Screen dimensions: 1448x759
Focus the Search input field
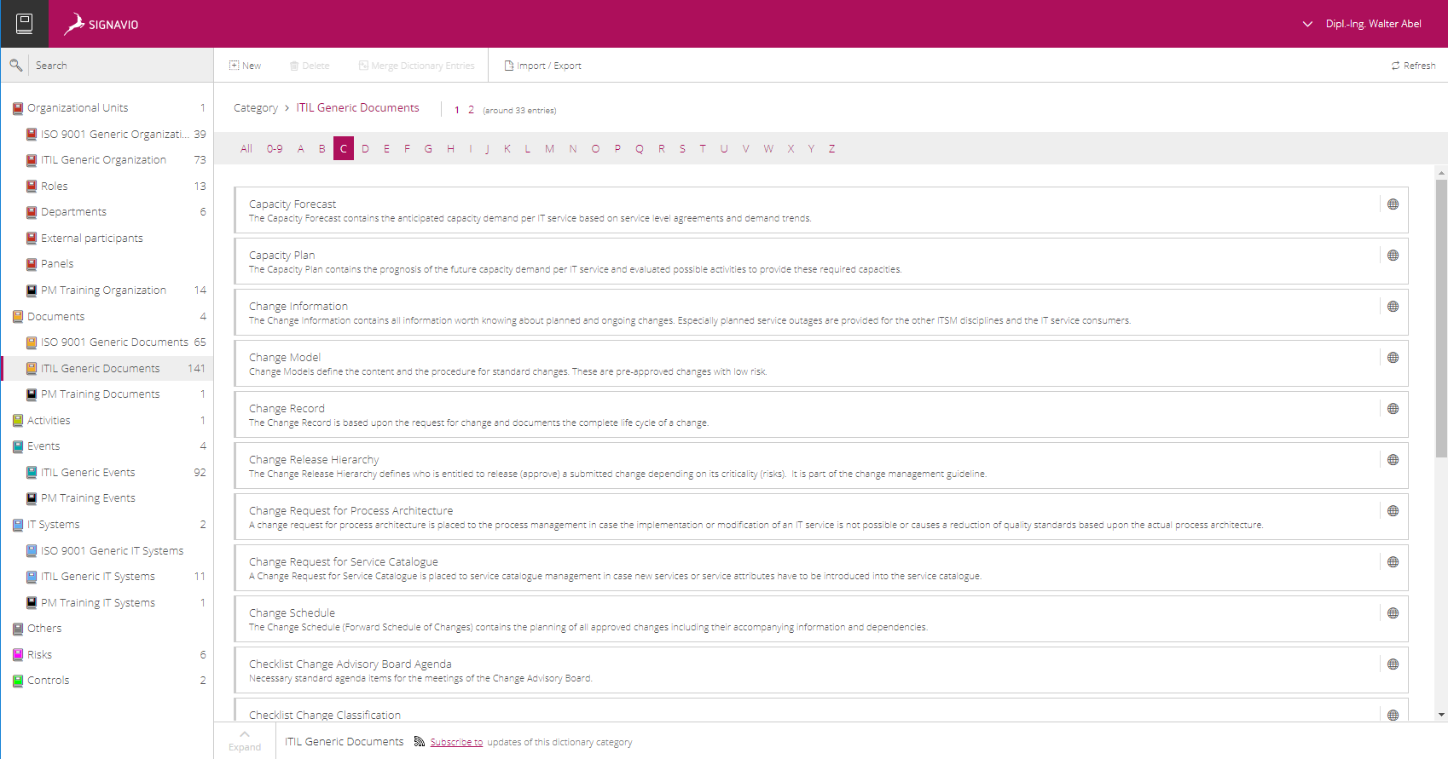(121, 65)
